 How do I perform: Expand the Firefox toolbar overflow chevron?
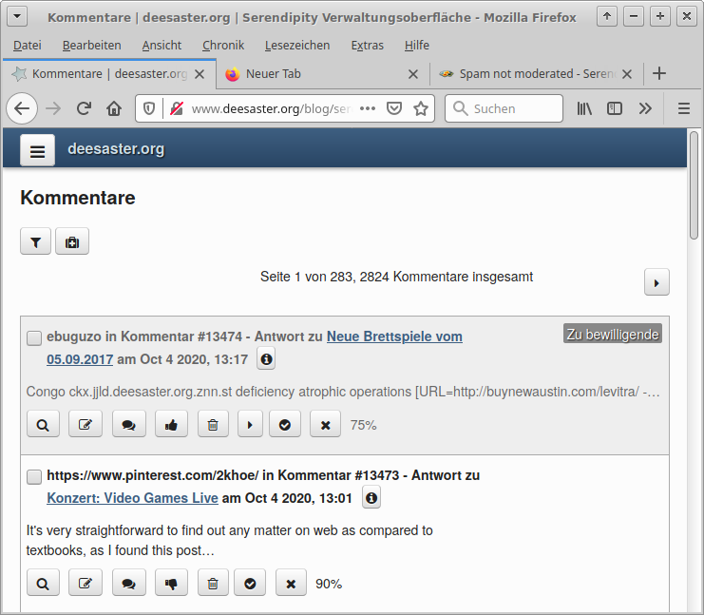tap(645, 108)
